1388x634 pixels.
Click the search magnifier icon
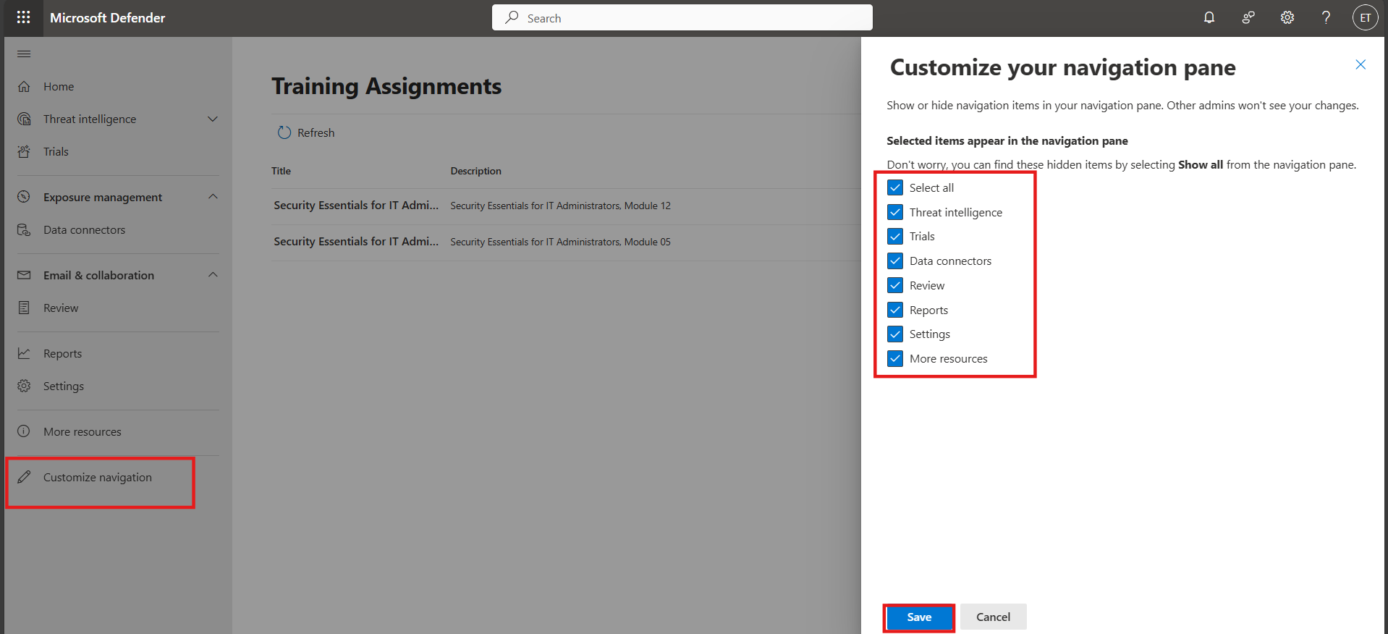point(512,17)
